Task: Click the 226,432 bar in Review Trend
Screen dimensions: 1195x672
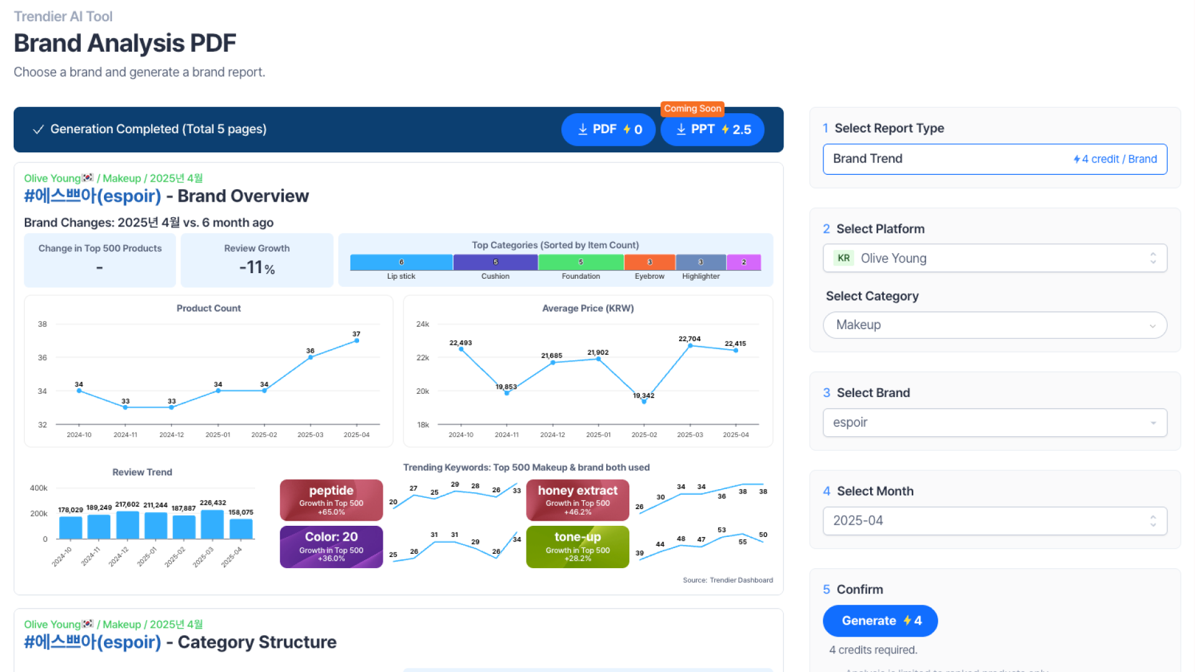Action: click(x=212, y=525)
